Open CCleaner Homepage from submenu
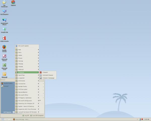The width and height of the screenshot is (151, 121). (x=48, y=78)
